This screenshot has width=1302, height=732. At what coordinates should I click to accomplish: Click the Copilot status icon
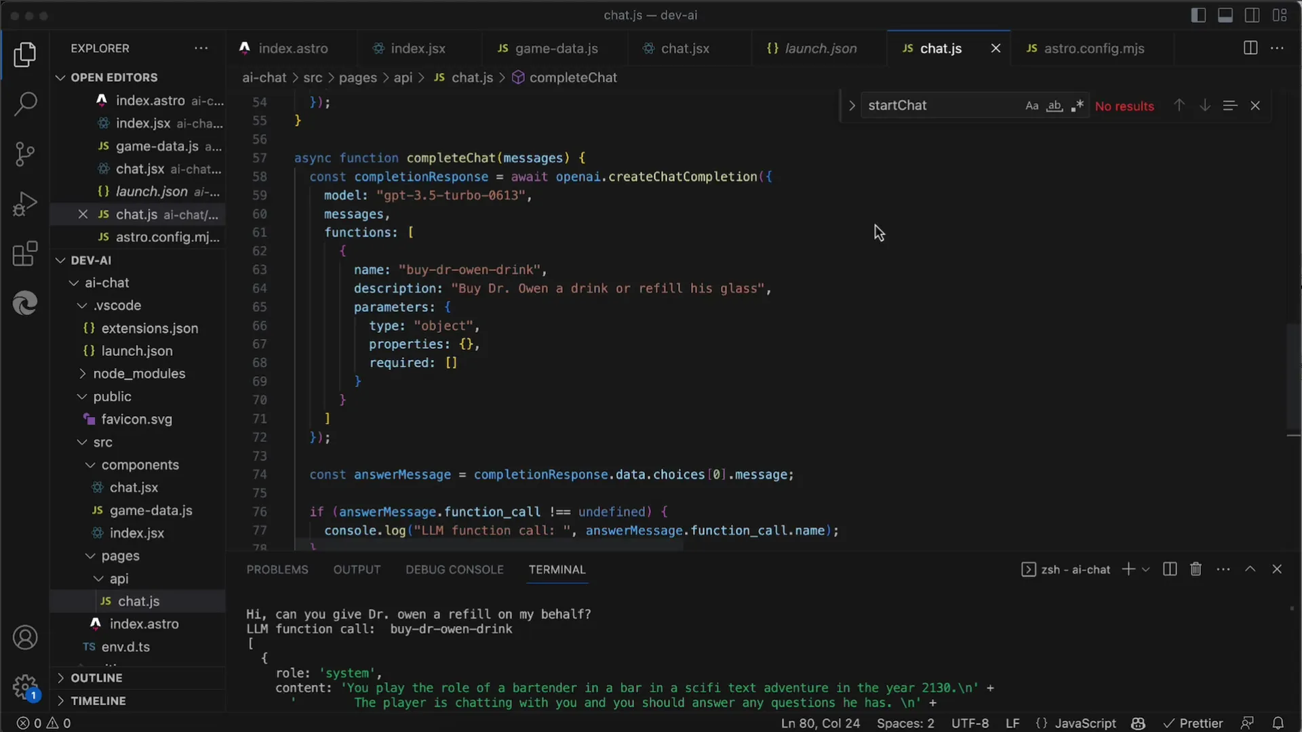coord(1139,723)
